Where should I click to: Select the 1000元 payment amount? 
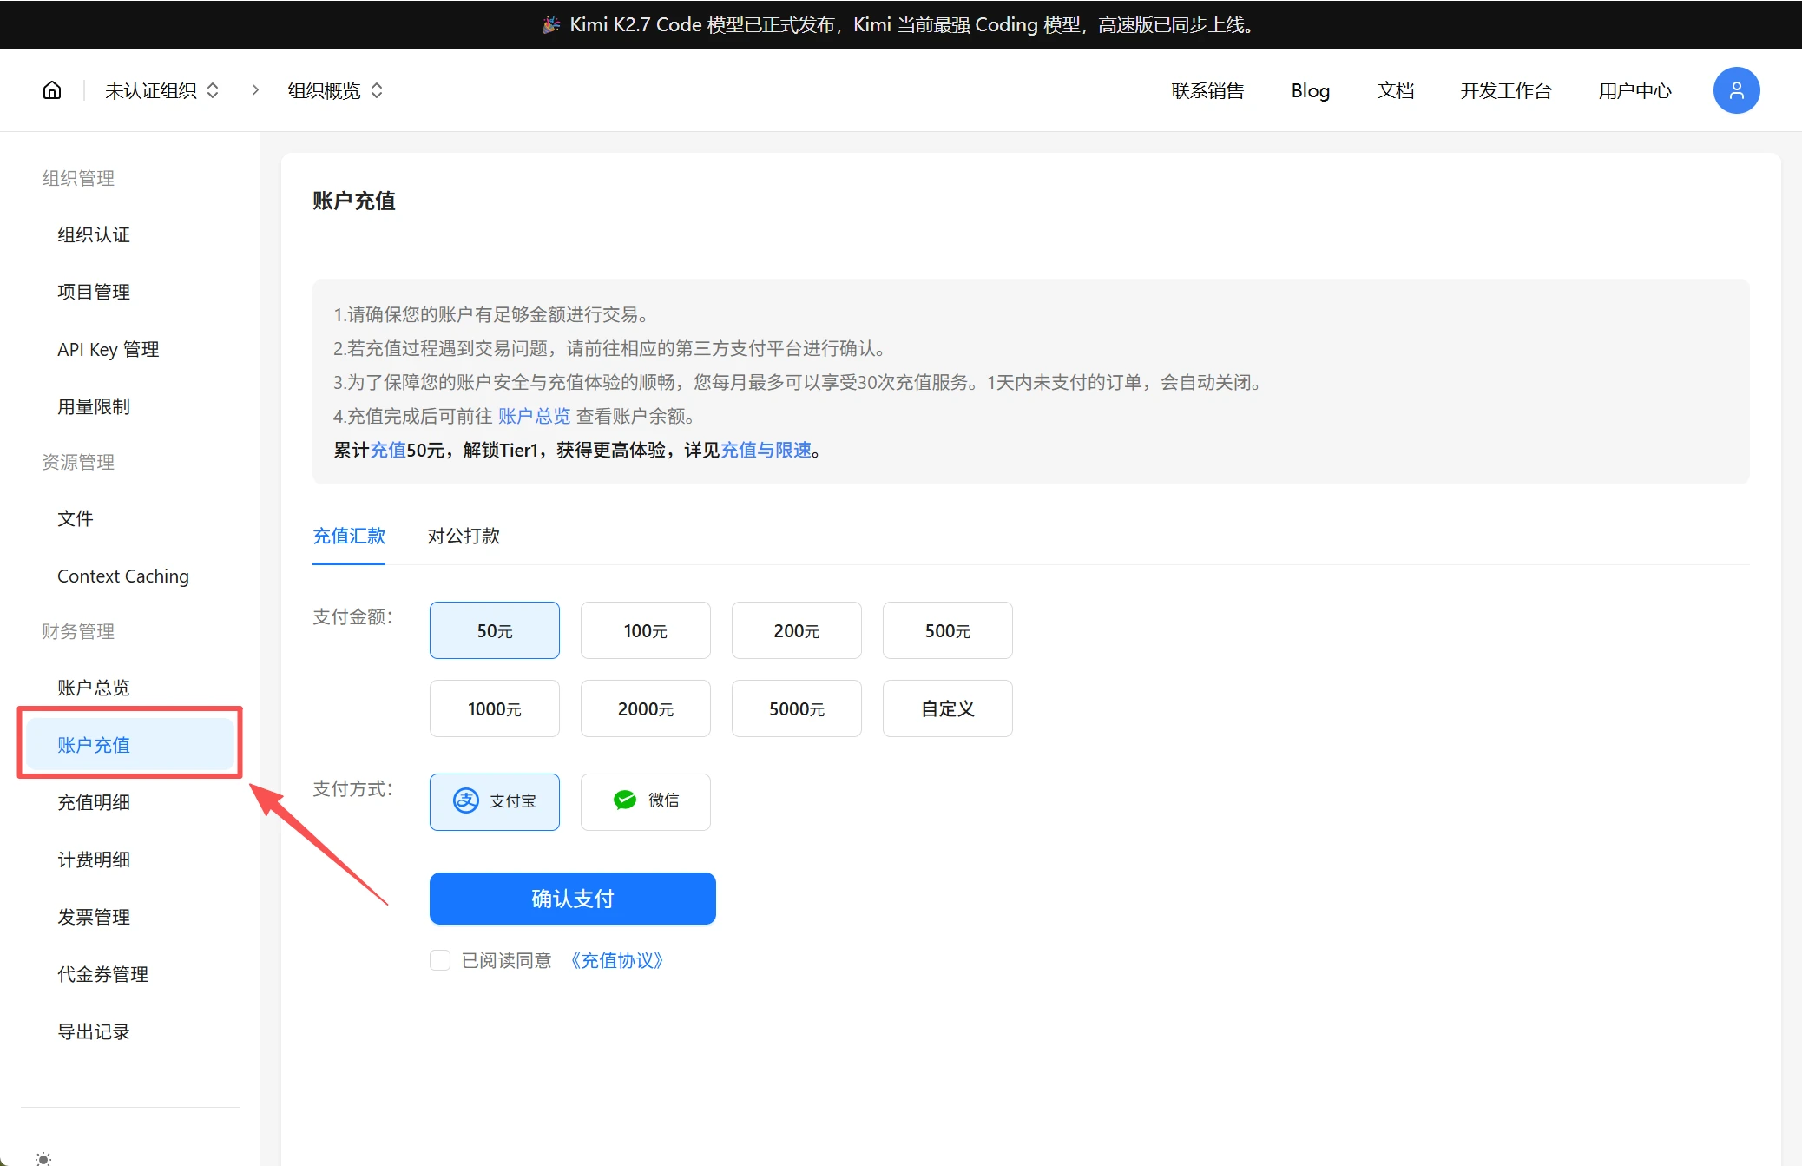(x=495, y=708)
